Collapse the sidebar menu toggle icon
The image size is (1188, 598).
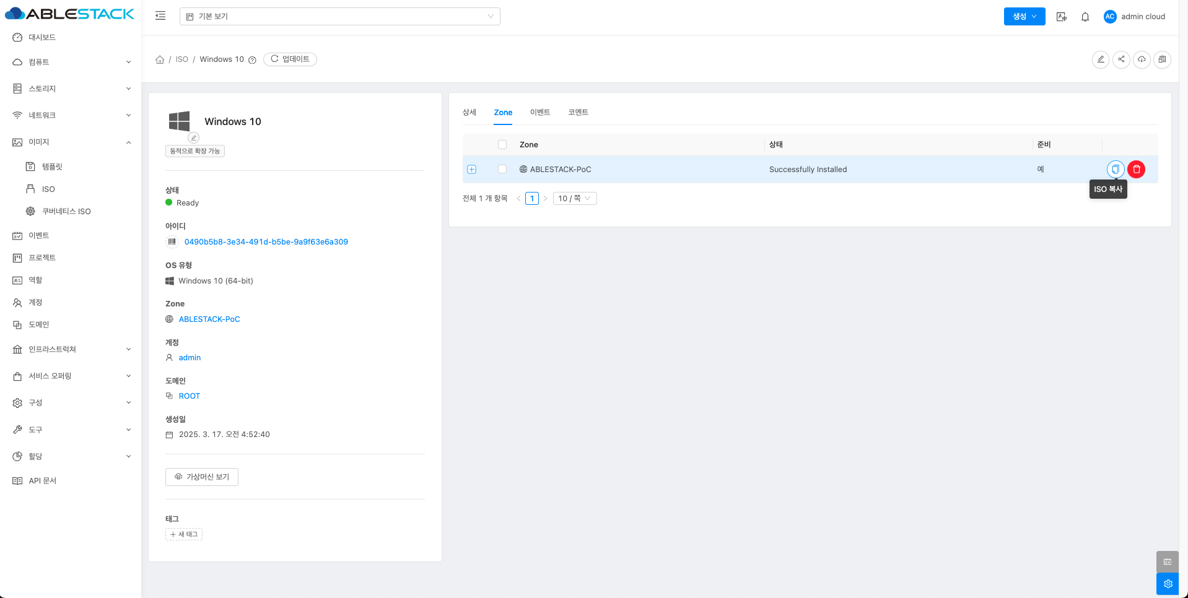pyautogui.click(x=160, y=16)
